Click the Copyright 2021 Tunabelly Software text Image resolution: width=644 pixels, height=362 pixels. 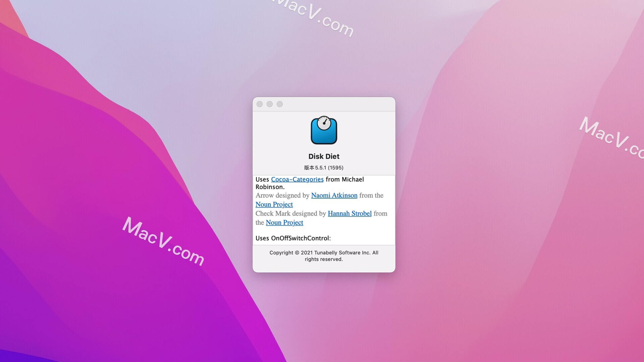click(x=324, y=256)
